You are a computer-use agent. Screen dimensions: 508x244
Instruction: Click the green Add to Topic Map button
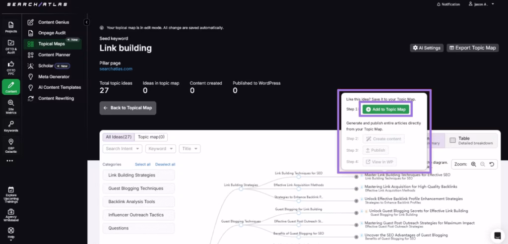(385, 109)
